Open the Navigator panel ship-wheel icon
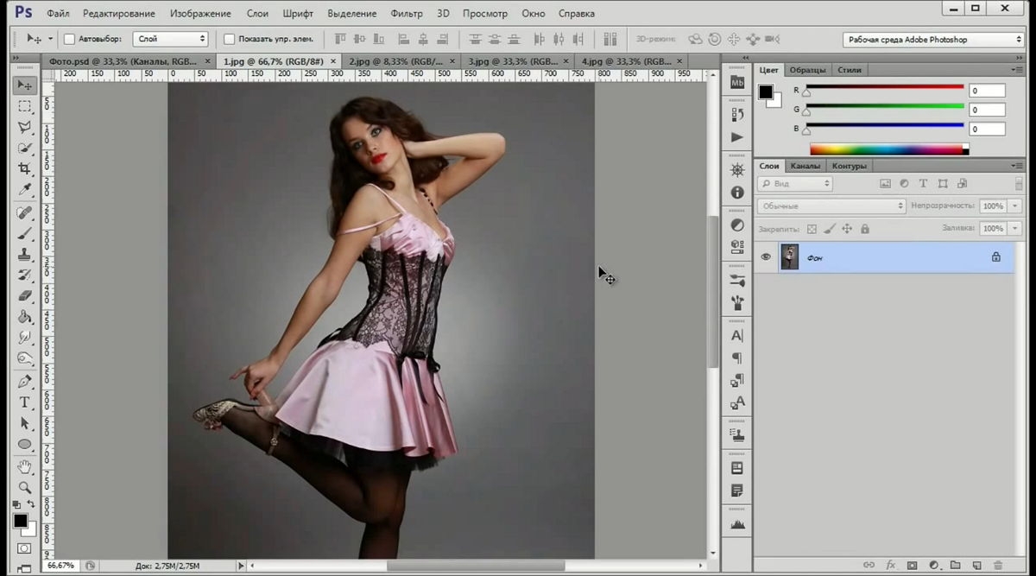Viewport: 1036px width, 576px height. (x=737, y=169)
